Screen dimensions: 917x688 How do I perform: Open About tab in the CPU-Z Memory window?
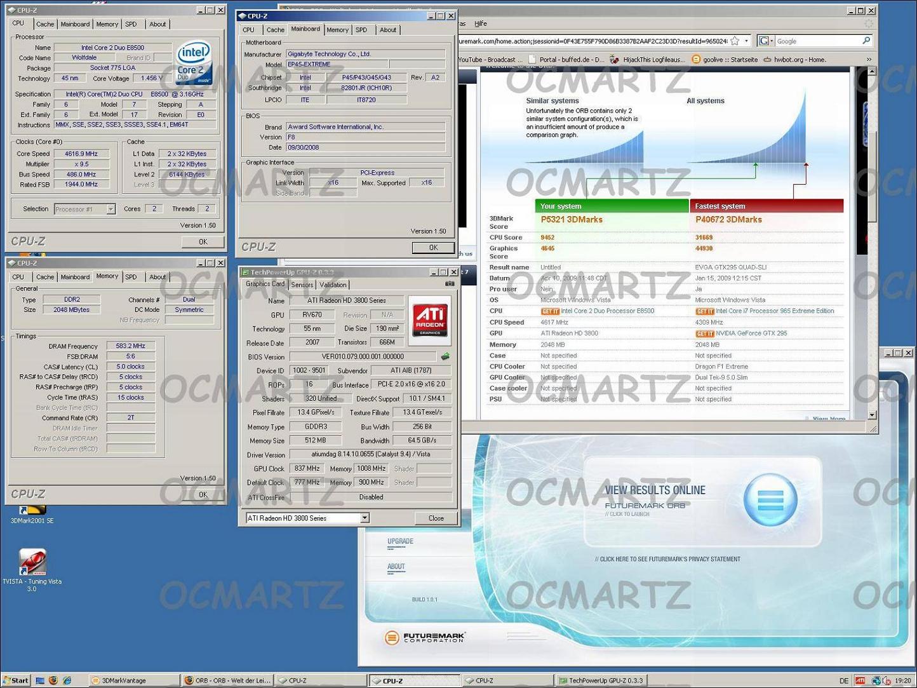coord(157,277)
